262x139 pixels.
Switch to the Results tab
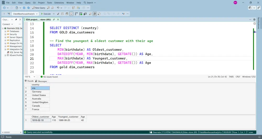[29, 81]
